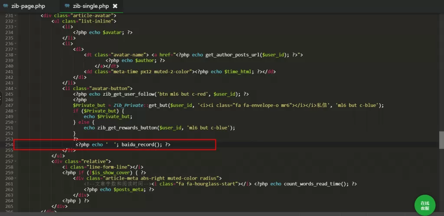Screen dimensions: 444x216
Task: Click the 私信 text on line 247
Action: [322, 105]
